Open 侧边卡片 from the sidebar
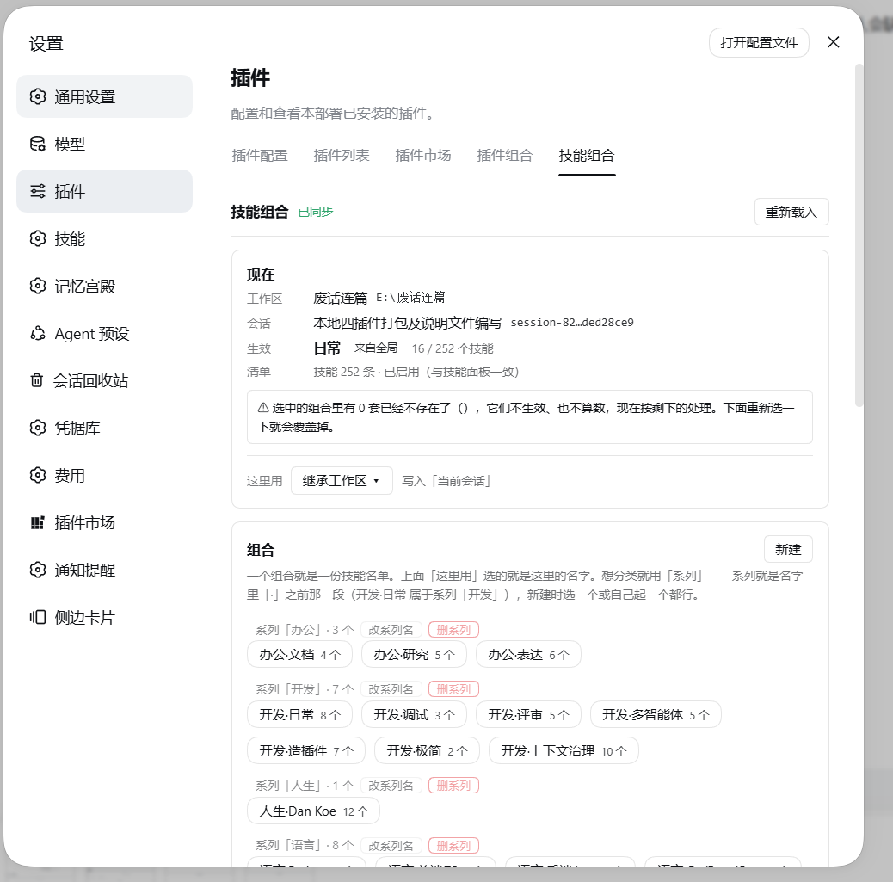 tap(104, 617)
